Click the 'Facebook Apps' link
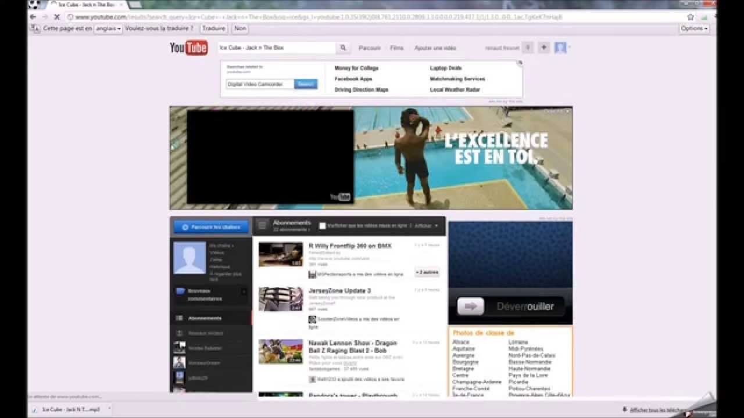This screenshot has height=418, width=744. pyautogui.click(x=353, y=79)
